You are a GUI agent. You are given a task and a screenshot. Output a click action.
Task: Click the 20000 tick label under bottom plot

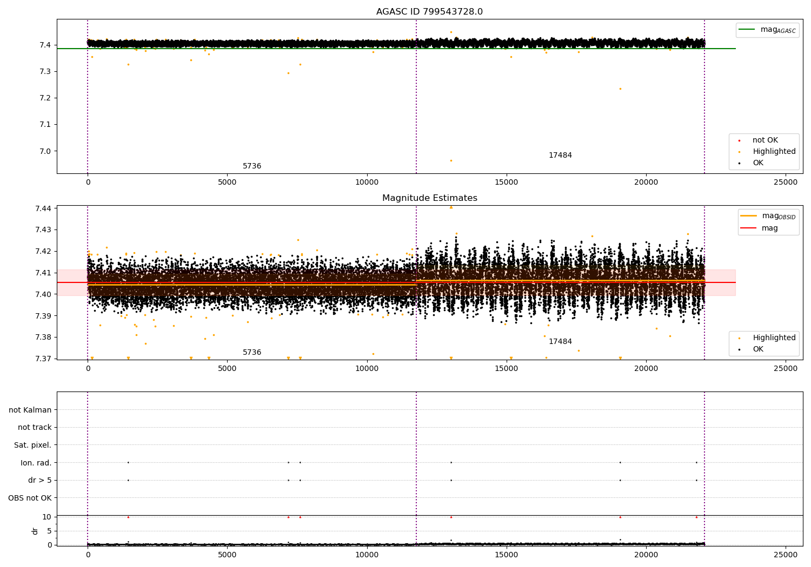coord(646,555)
